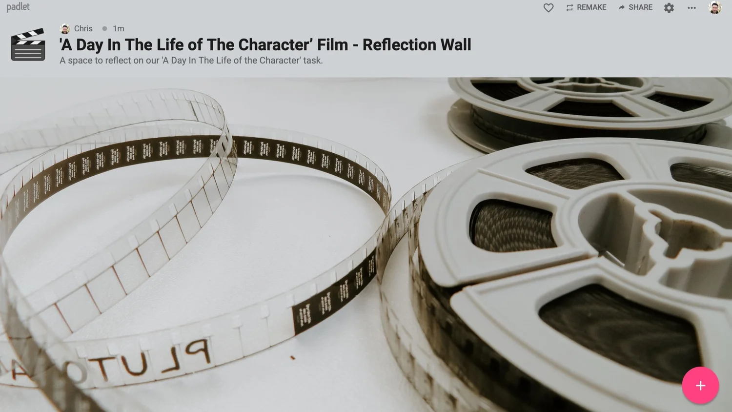Click the clapperboard padlet icon
The image size is (732, 412).
28,45
